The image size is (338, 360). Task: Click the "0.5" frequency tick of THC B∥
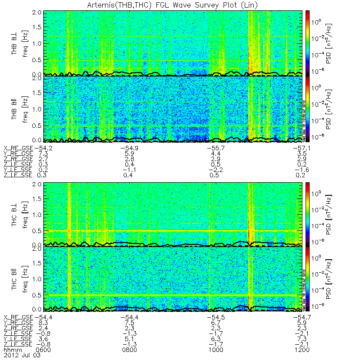point(37,295)
